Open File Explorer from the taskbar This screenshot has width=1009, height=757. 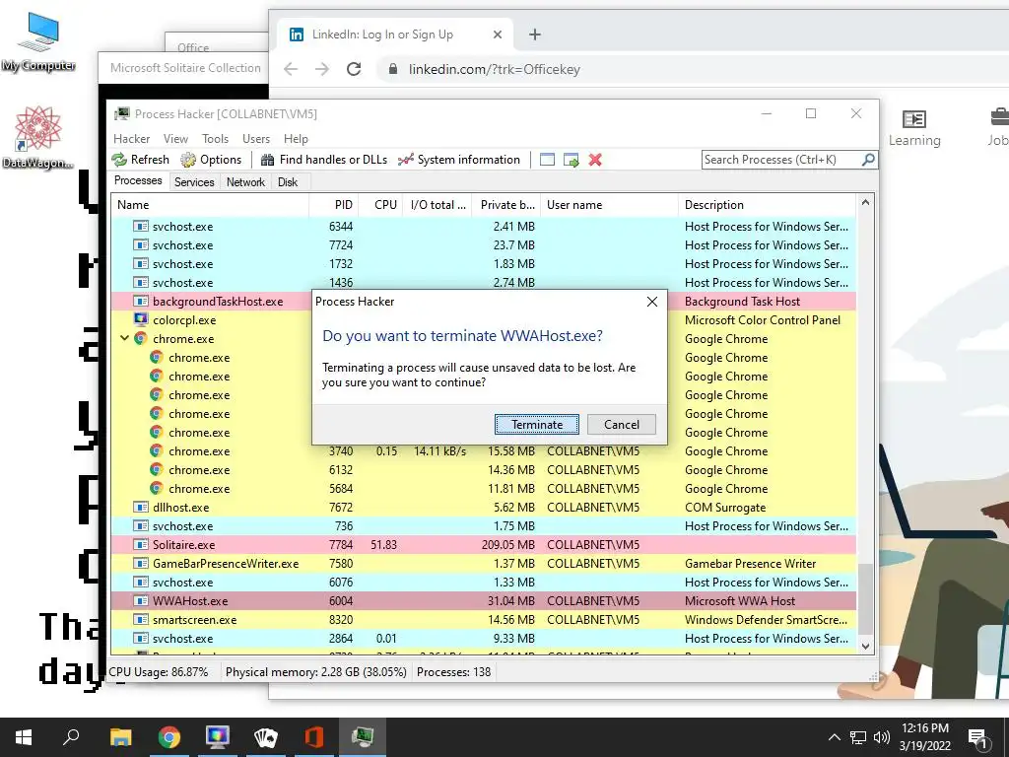pos(120,736)
